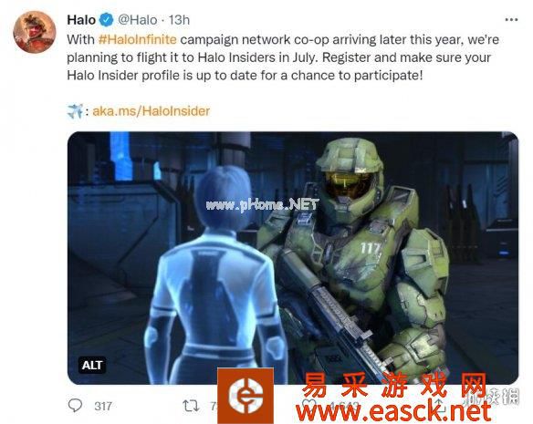Retweet using the retweet arrows icon
The width and height of the screenshot is (533, 424).
click(191, 406)
